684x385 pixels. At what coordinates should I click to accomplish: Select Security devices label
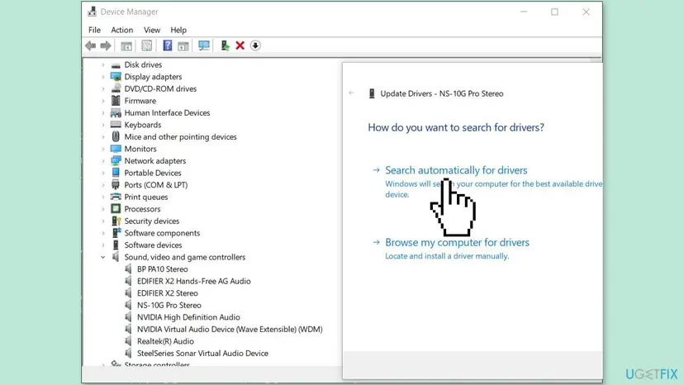(151, 221)
